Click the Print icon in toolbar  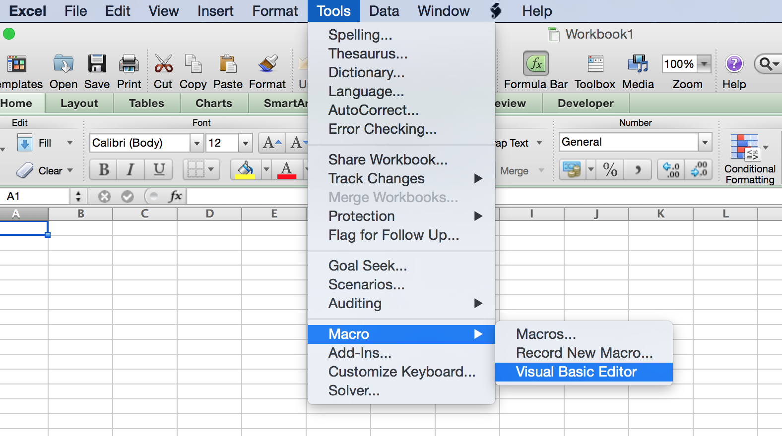click(129, 64)
